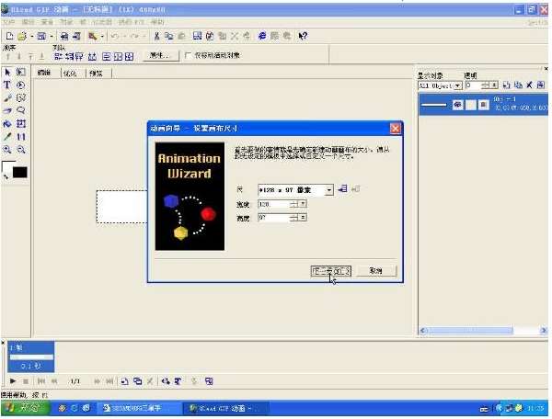552x419 pixels.
Task: Select the Fill (paint bucket) tool
Action: tap(7, 124)
